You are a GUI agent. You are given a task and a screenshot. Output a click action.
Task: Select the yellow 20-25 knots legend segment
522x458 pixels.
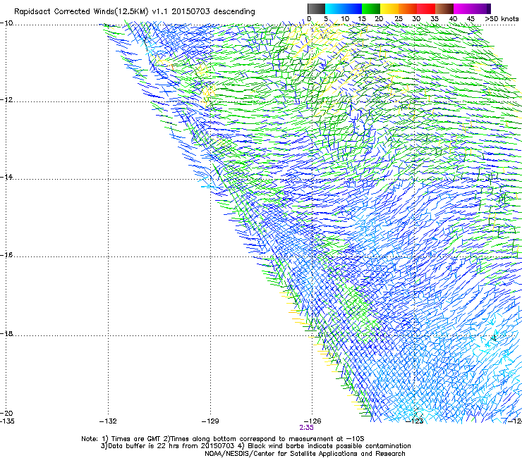(x=389, y=8)
